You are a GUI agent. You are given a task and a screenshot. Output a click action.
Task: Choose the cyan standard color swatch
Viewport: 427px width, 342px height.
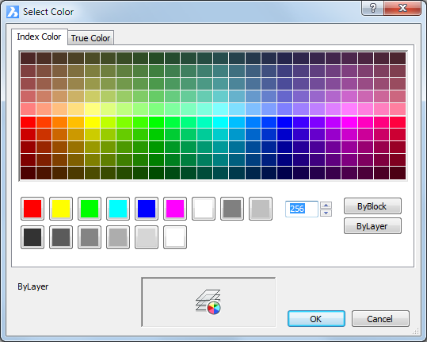click(118, 209)
